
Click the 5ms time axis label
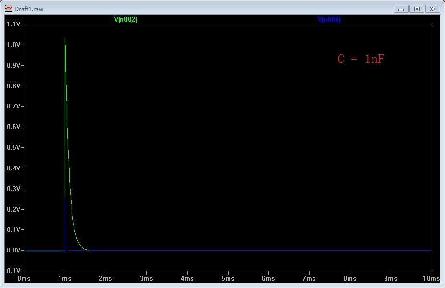coord(228,278)
